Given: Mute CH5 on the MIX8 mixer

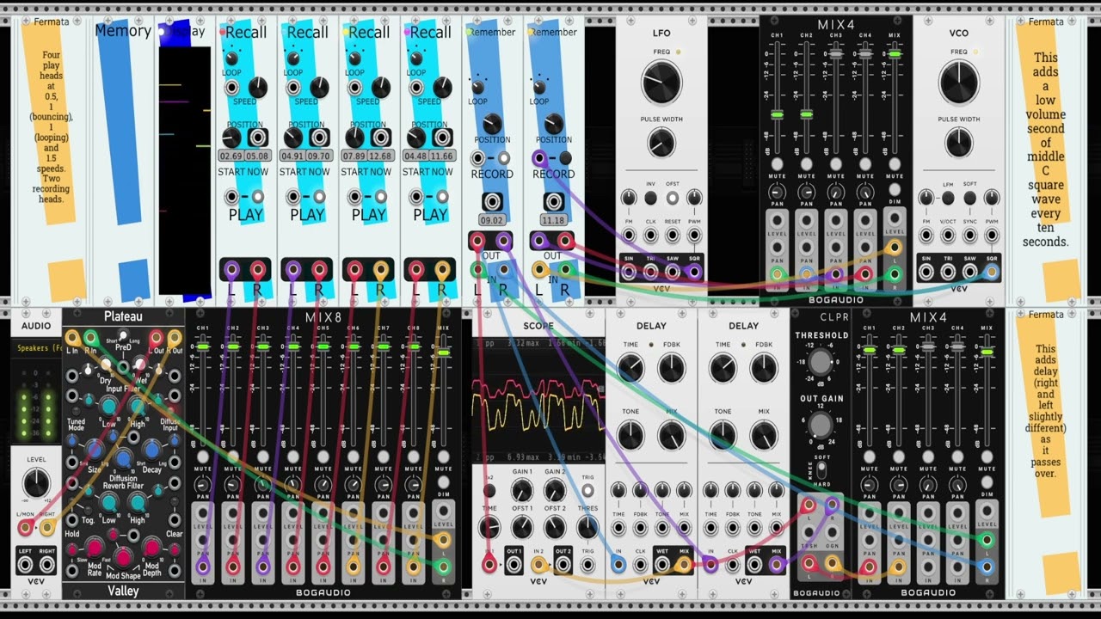Looking at the screenshot, I should pos(323,457).
